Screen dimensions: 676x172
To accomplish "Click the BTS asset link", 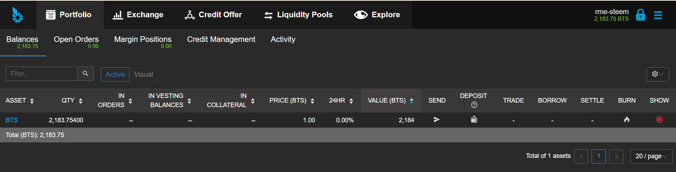I will coord(12,120).
